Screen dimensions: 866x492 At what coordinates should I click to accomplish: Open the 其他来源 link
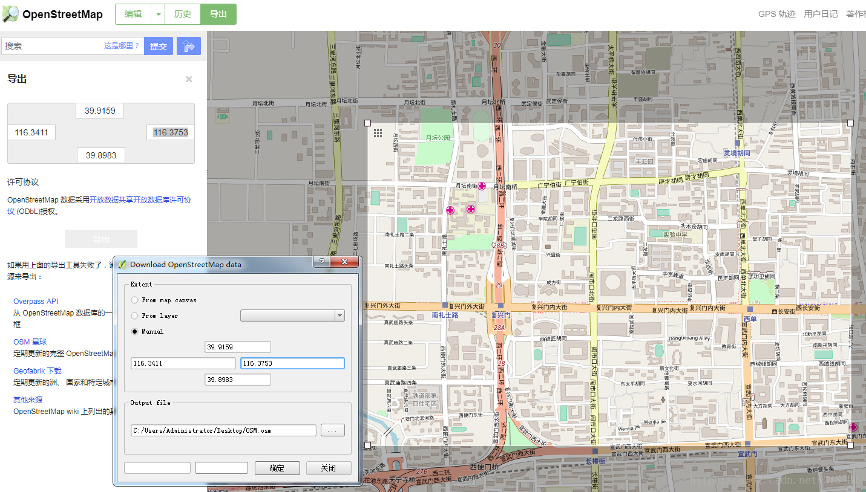click(x=28, y=400)
